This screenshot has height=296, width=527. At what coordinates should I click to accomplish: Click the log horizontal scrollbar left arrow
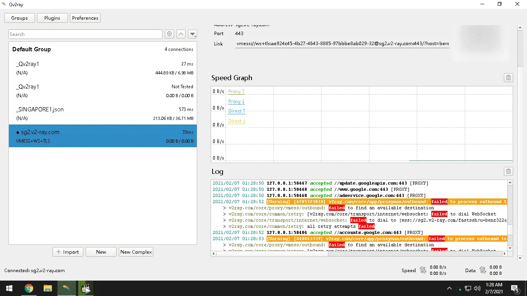[214, 254]
